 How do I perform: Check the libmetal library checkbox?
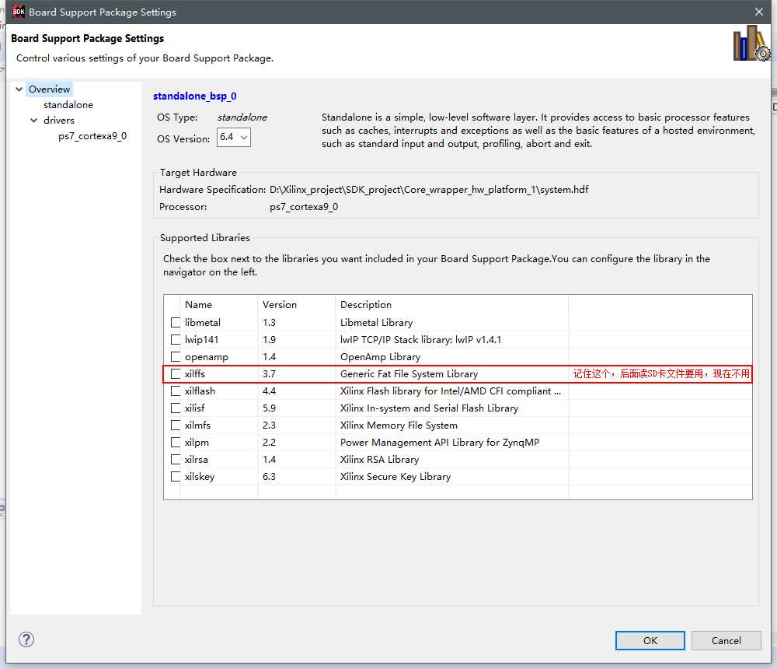(x=176, y=323)
